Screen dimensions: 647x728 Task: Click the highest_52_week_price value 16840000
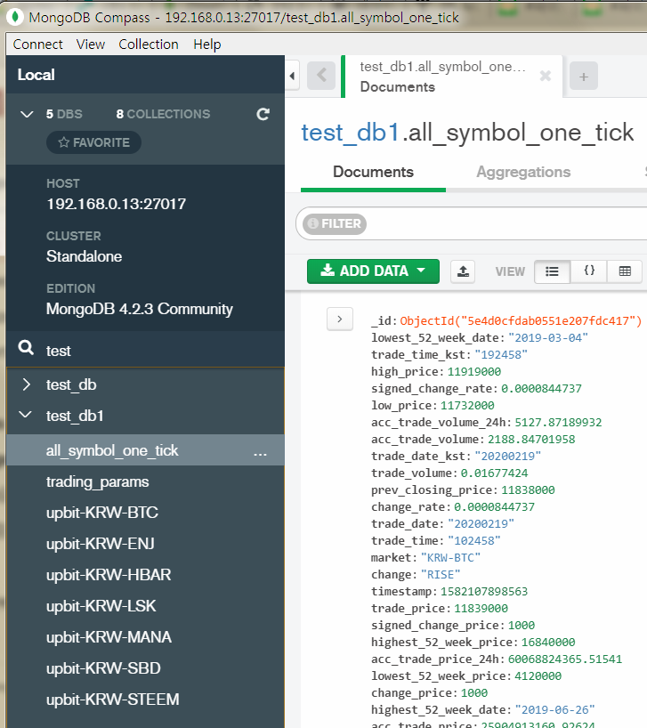pos(548,642)
